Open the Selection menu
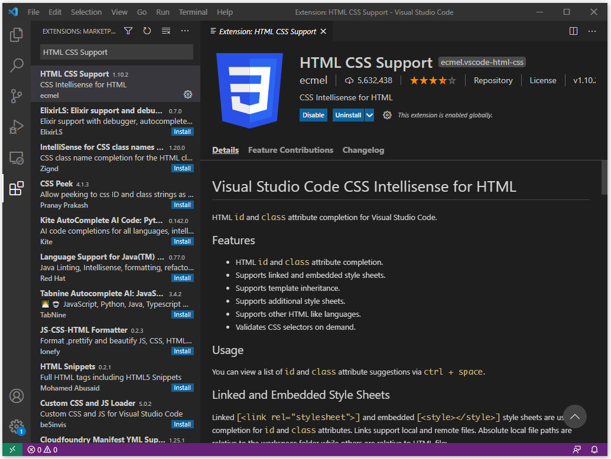 point(86,12)
